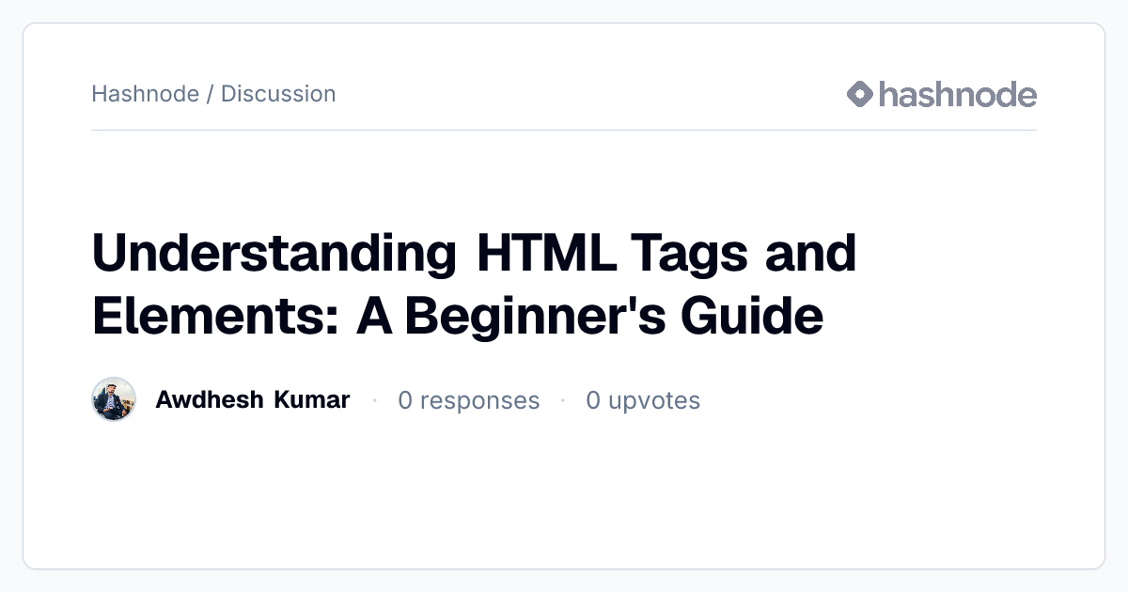
Task: Click the surname Kumar beside the avatar
Action: point(312,400)
